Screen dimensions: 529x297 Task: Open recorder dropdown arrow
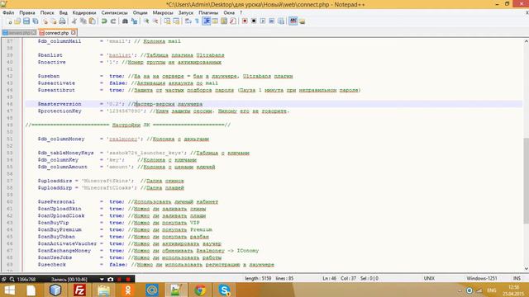coord(102,279)
